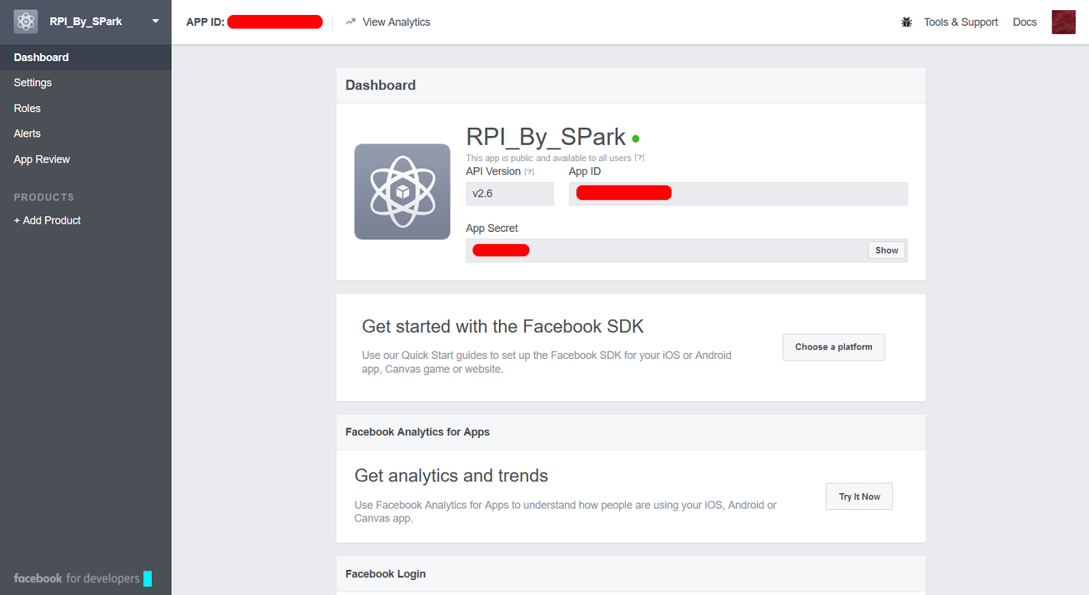Viewport: 1089px width, 595px height.
Task: Click the View Analytics link
Action: (x=396, y=22)
